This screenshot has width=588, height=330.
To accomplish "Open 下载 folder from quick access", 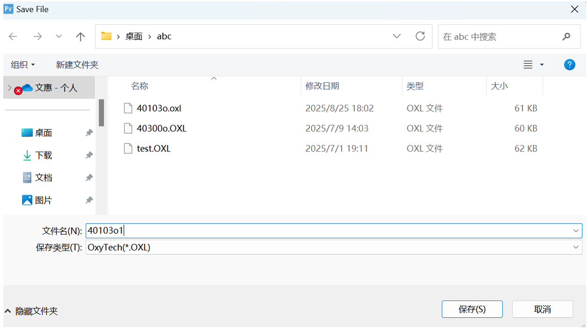I will (x=43, y=155).
